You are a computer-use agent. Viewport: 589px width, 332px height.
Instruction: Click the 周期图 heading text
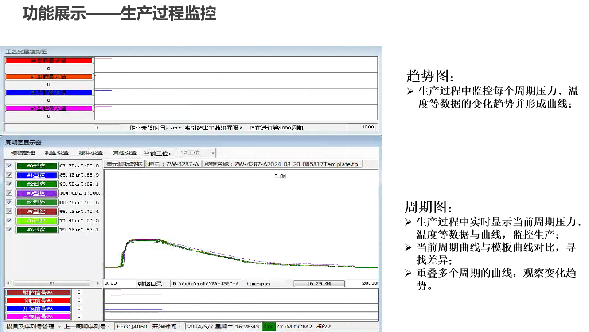(x=429, y=207)
